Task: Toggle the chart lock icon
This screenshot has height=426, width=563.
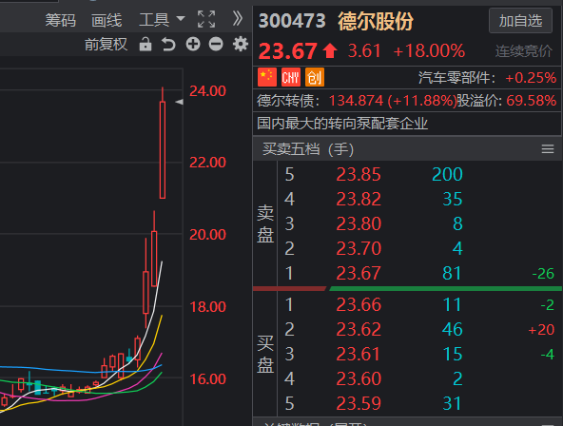Action: pyautogui.click(x=146, y=44)
